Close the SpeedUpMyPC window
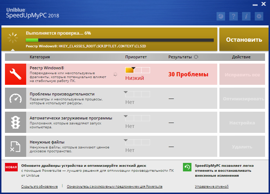This screenshot has height=194, width=270. point(264,4)
